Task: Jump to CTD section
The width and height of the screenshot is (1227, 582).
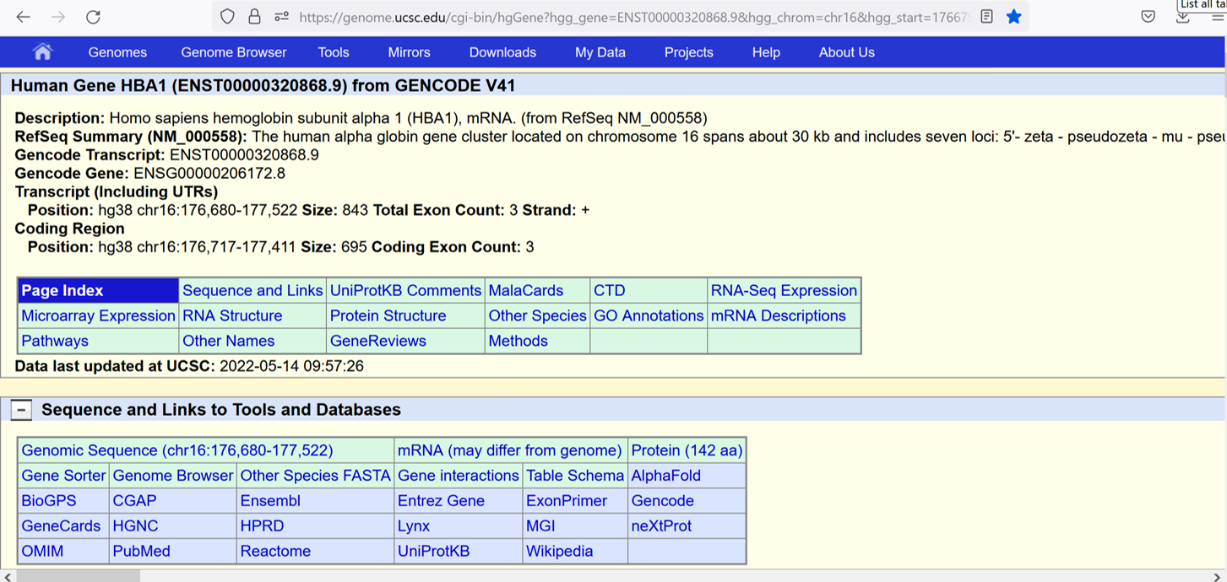Action: 610,290
